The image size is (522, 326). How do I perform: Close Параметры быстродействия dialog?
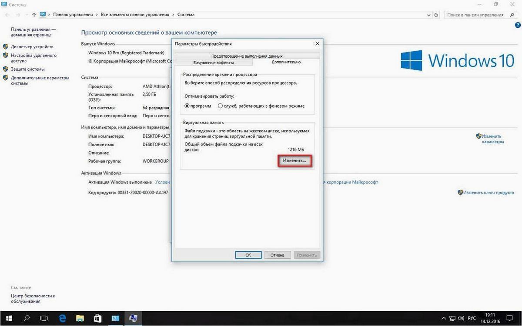(x=317, y=43)
